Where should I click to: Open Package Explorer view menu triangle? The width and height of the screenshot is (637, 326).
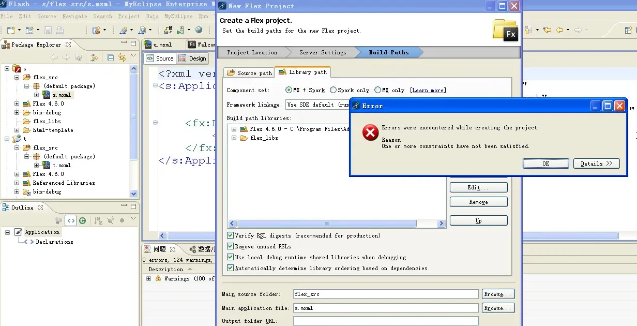click(x=133, y=56)
